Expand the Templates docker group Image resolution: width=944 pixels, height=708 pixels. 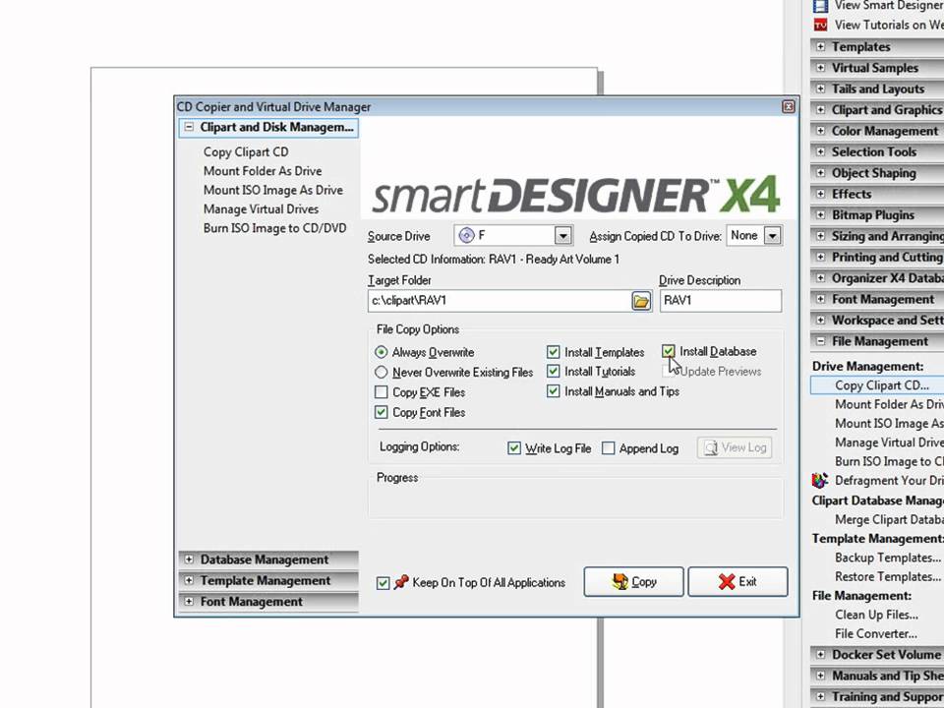[x=820, y=46]
